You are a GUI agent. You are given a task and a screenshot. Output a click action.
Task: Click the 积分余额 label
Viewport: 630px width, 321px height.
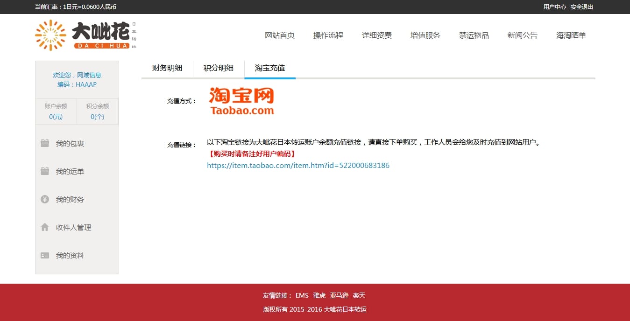[98, 106]
